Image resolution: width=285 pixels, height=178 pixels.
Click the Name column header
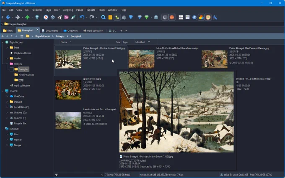tap(64, 42)
